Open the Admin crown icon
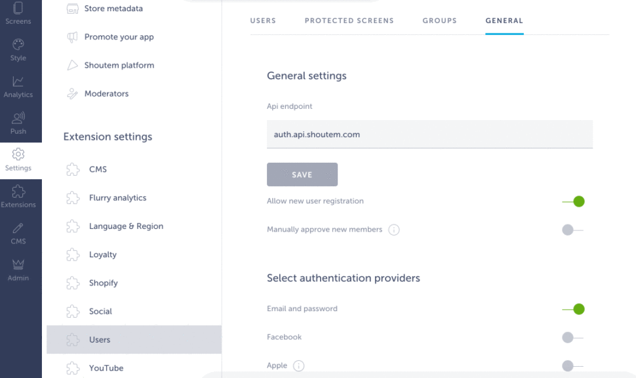Screen dimensions: 636x378 pos(18,265)
